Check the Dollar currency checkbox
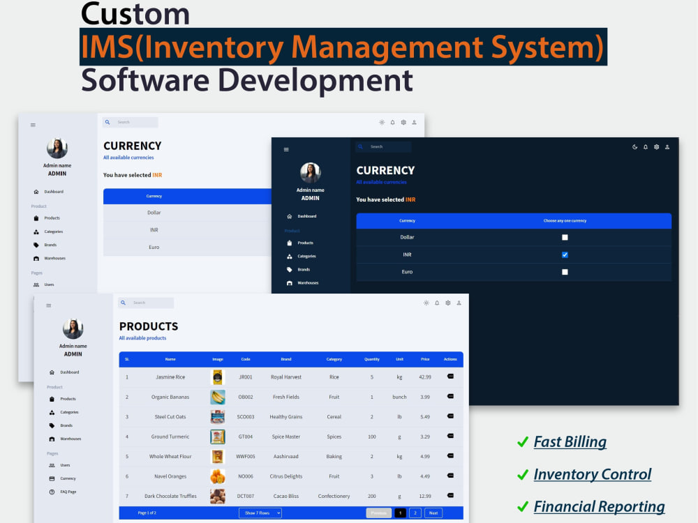 [x=565, y=238]
